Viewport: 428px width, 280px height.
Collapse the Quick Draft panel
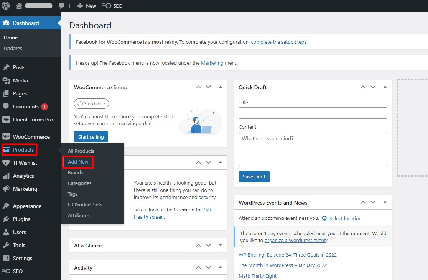[385, 87]
